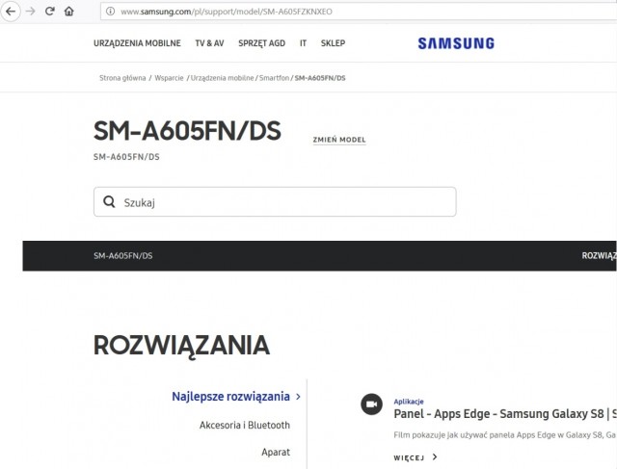This screenshot has height=469, width=617.
Task: Open the Urządzenia Mobilne menu
Action: point(136,43)
